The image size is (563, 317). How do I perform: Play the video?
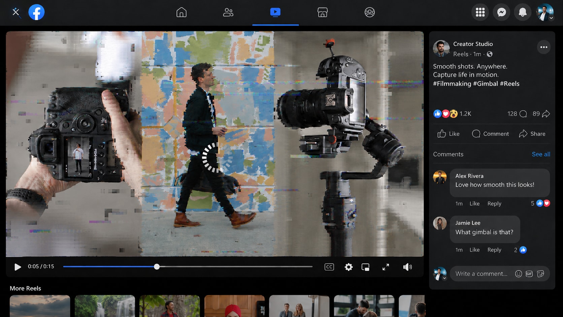pyautogui.click(x=18, y=267)
